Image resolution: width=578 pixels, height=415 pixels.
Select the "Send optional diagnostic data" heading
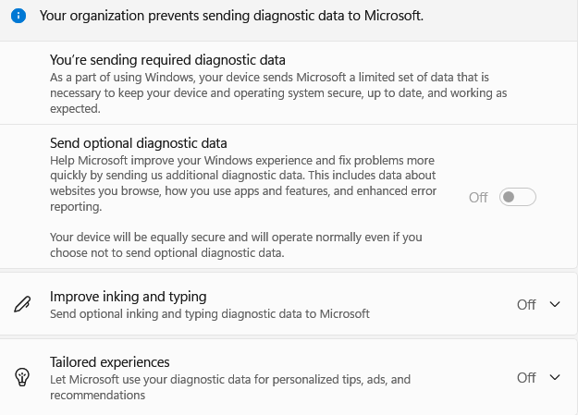139,143
